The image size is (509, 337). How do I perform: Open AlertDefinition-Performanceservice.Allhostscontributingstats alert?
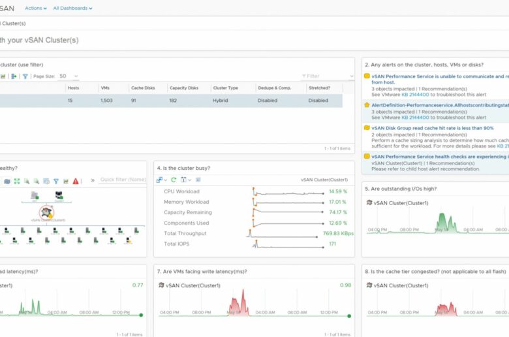[x=440, y=105]
